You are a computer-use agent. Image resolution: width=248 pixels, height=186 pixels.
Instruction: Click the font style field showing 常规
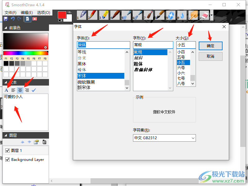pyautogui.click(x=153, y=45)
